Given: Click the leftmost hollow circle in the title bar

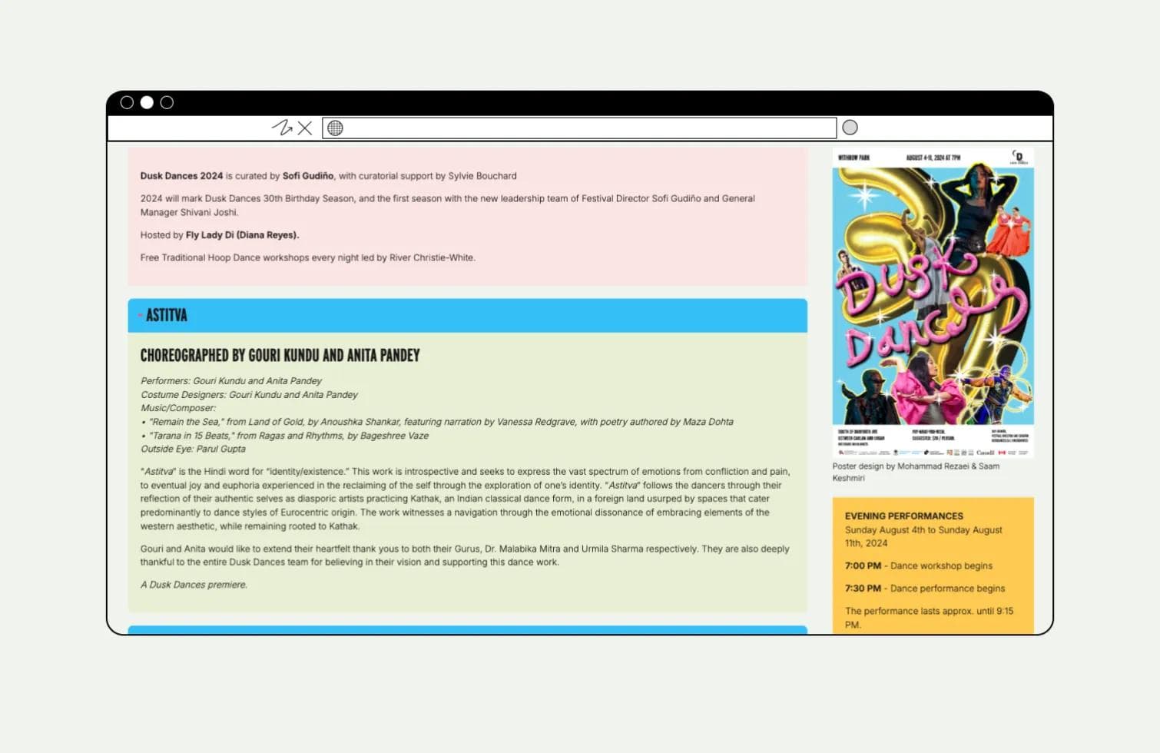Looking at the screenshot, I should (127, 102).
